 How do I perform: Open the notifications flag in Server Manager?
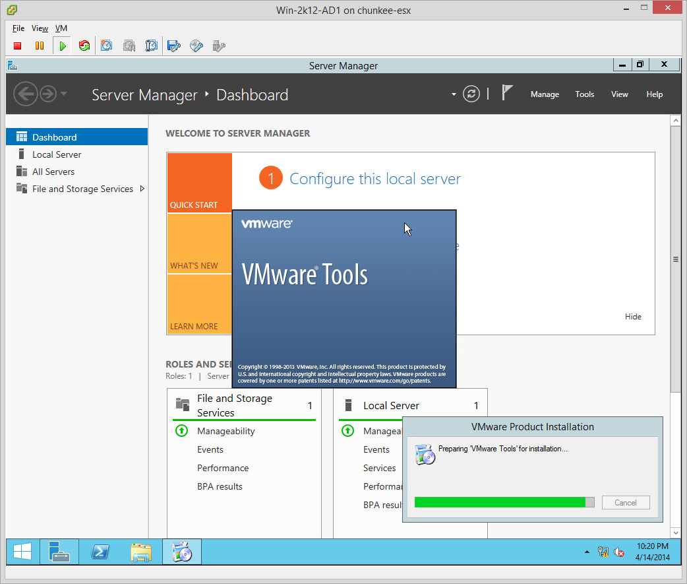507,93
